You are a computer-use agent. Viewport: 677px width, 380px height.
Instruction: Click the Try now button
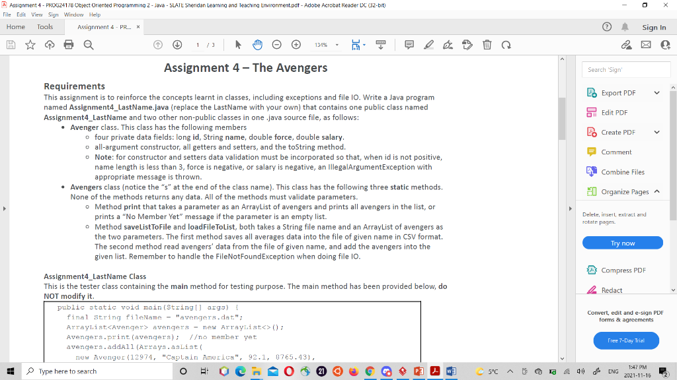(x=623, y=243)
